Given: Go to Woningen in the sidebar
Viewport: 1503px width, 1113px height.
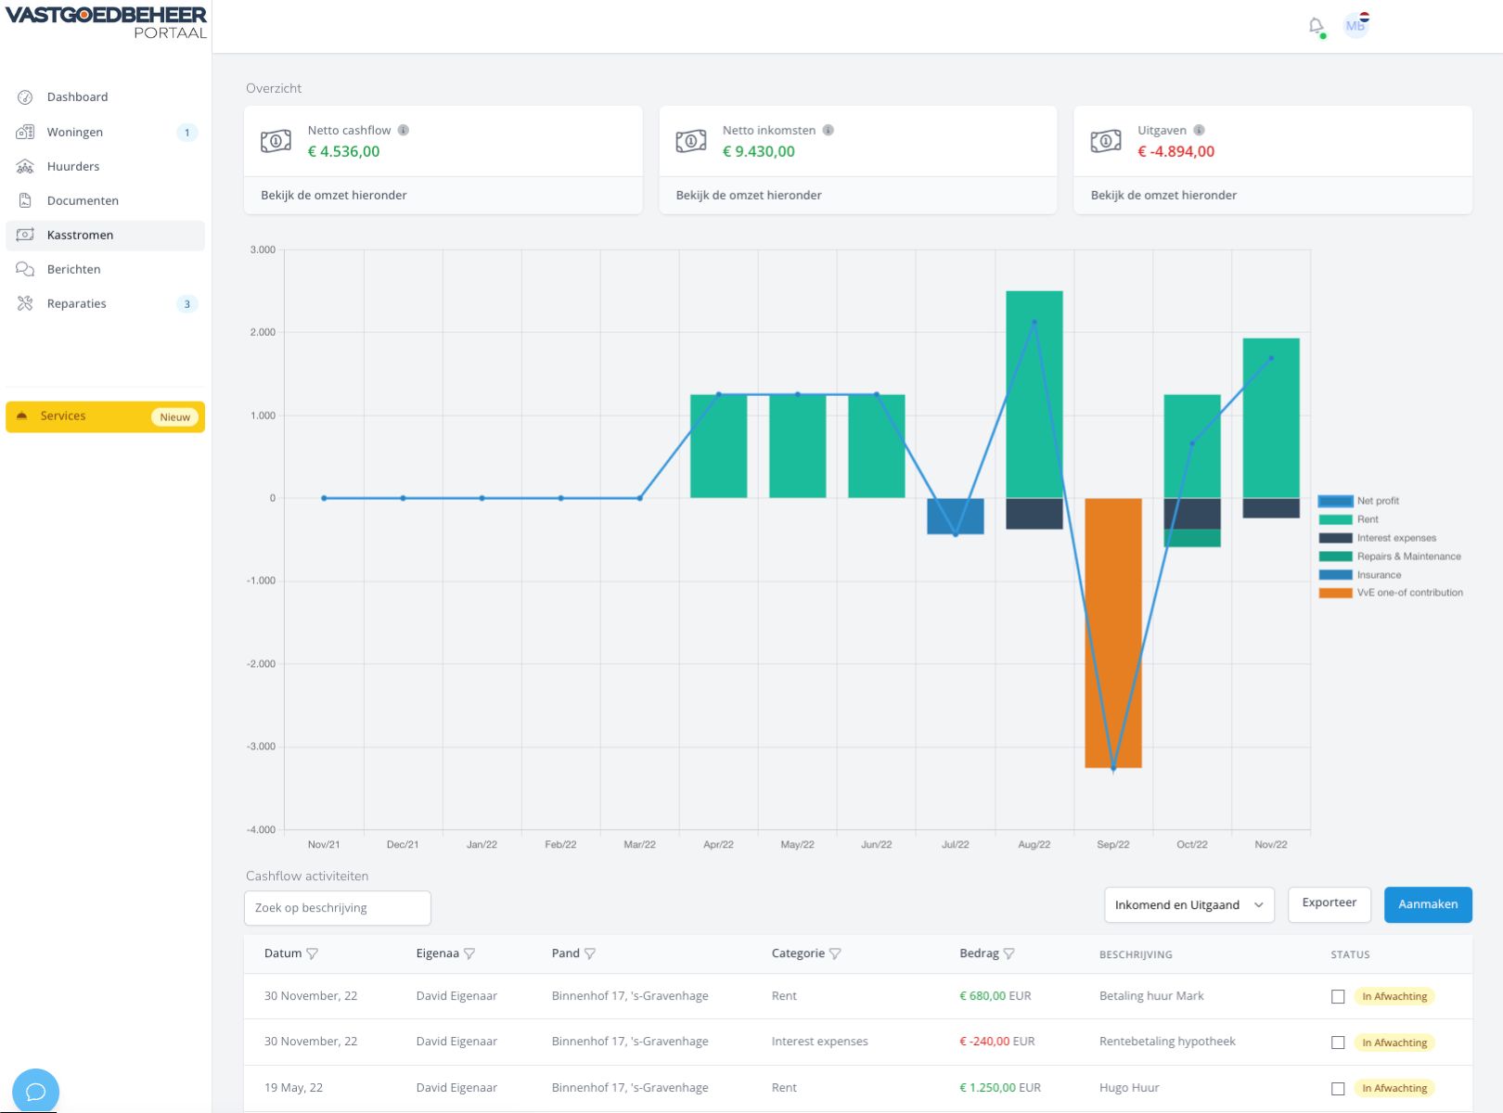Looking at the screenshot, I should pyautogui.click(x=75, y=132).
